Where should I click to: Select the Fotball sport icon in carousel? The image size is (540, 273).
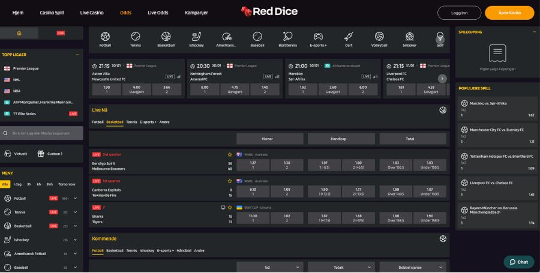click(105, 36)
